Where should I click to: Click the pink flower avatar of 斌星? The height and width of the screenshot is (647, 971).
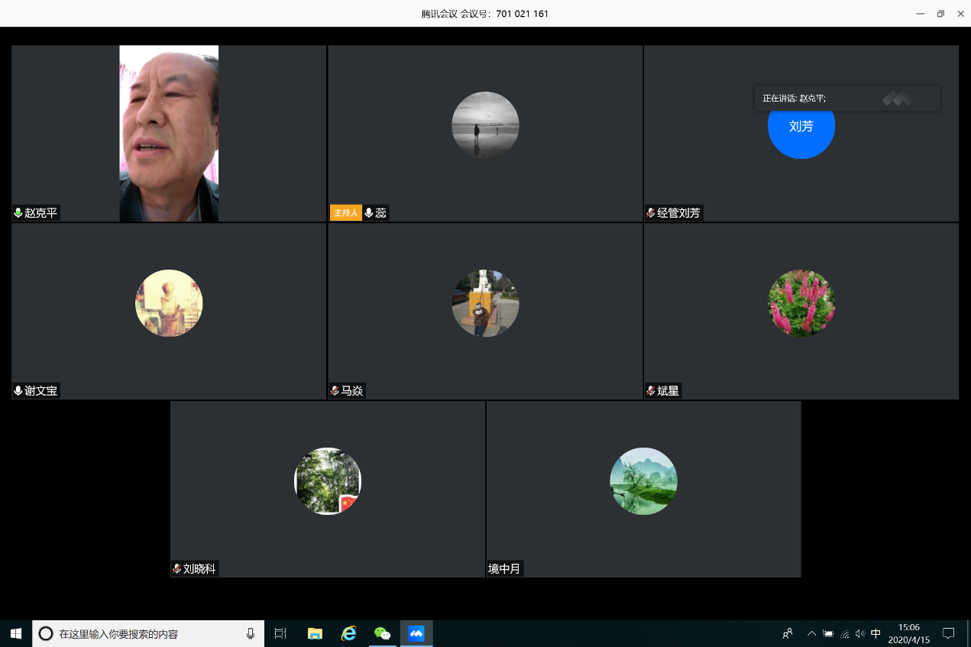(x=801, y=303)
